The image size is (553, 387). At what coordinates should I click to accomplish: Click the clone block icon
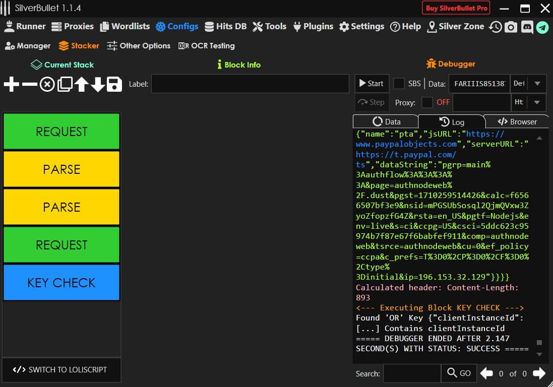click(x=65, y=84)
